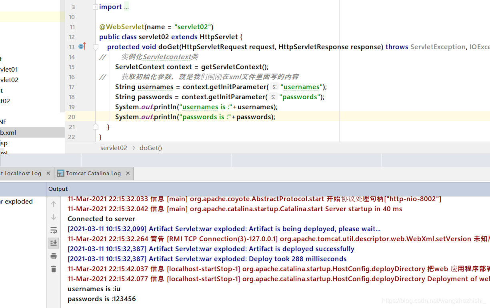Expand the folded import statements on line 3
The height and width of the screenshot is (308, 490).
[126, 7]
